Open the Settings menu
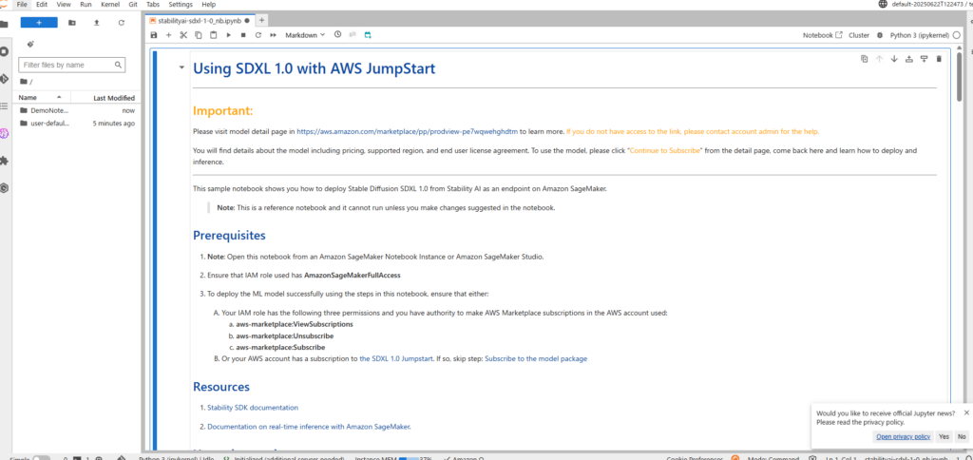Viewport: 973px width, 460px height. (x=181, y=4)
